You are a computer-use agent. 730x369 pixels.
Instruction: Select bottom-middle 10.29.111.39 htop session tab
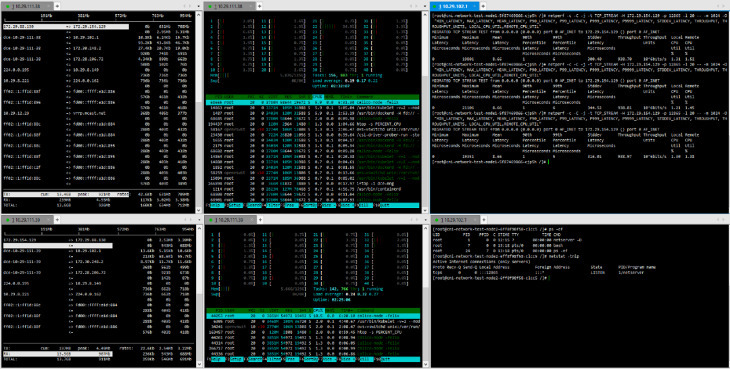231,220
